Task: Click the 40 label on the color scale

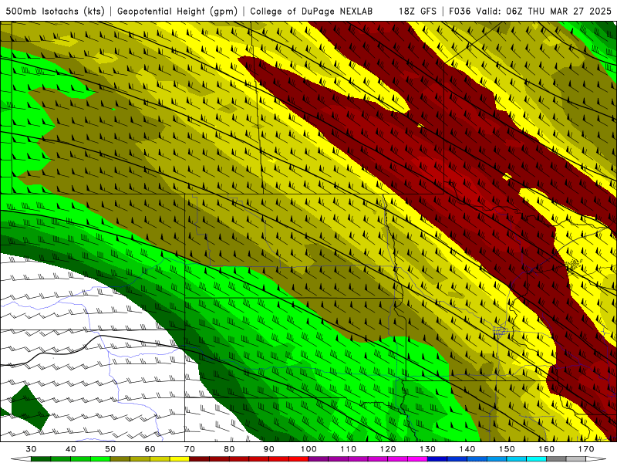Action: tap(71, 449)
